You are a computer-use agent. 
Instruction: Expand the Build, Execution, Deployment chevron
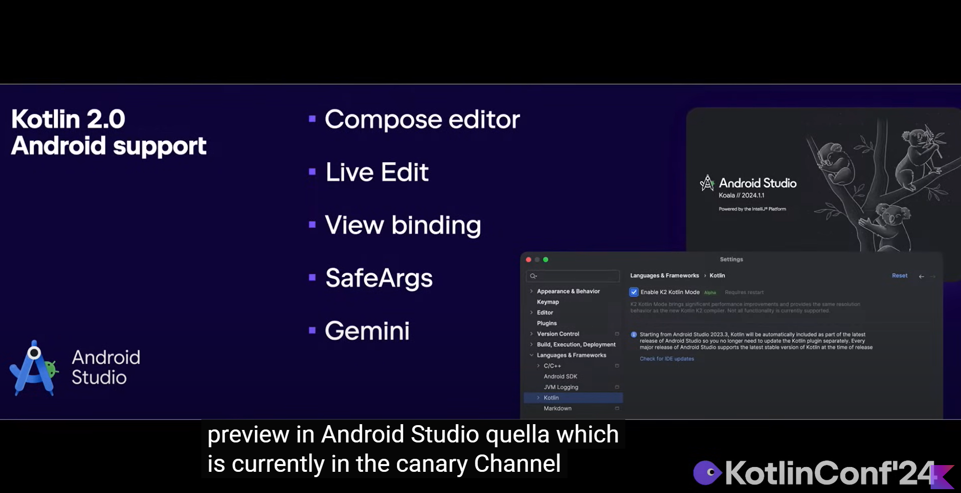tap(531, 344)
